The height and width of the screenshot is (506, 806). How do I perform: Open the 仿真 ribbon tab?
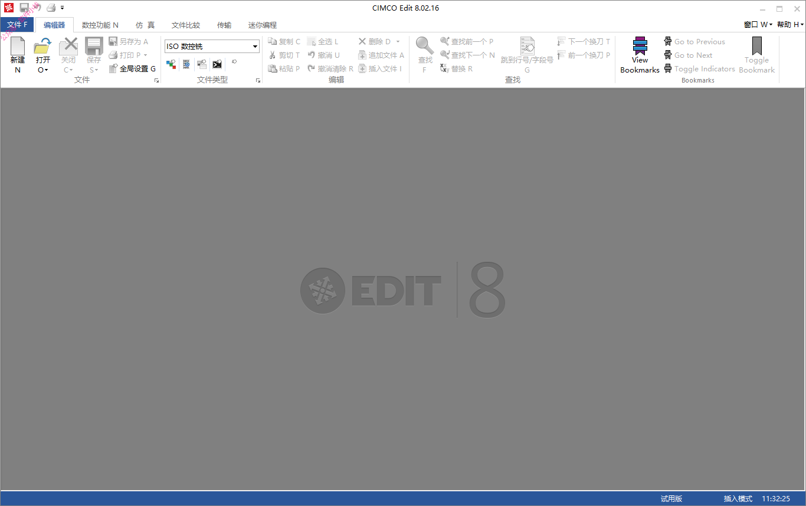click(145, 25)
